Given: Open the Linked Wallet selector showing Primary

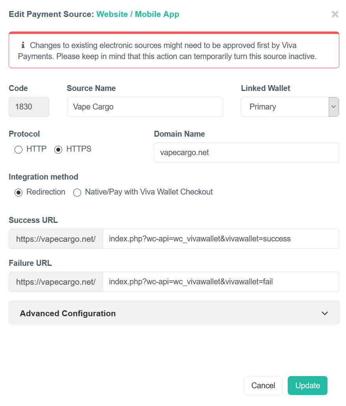Looking at the screenshot, I should pos(285,107).
